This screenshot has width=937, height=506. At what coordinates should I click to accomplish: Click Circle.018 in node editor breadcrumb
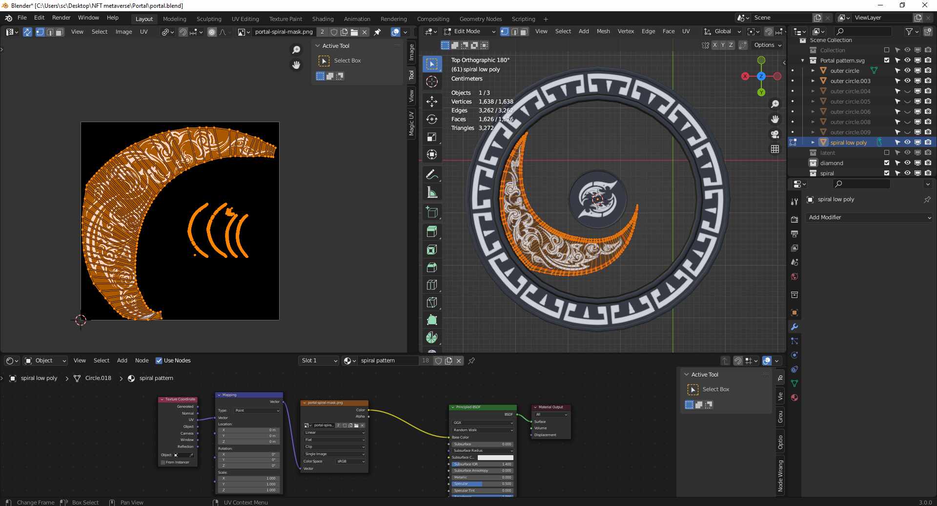[98, 378]
